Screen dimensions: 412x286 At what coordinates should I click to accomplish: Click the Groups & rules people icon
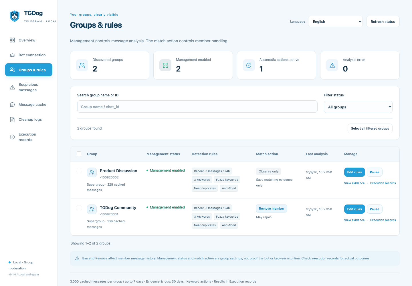point(12,70)
